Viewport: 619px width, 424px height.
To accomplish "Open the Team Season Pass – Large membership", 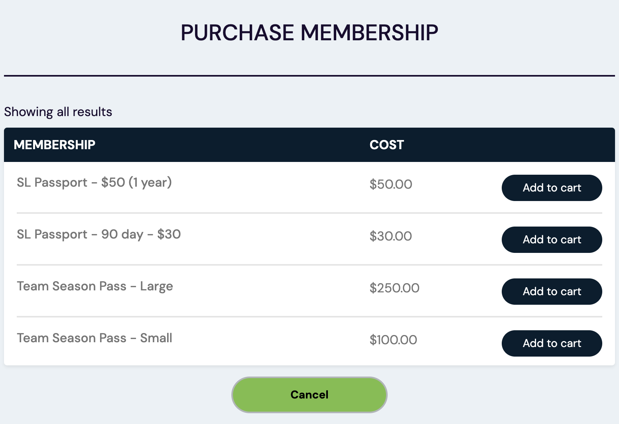I will pos(95,286).
